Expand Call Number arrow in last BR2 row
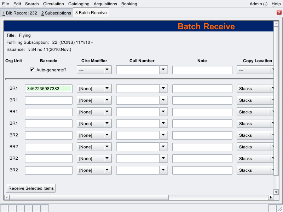 point(163,170)
